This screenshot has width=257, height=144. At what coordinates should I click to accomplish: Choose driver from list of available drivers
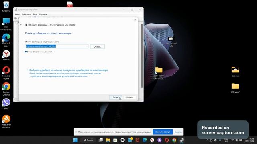(69, 70)
